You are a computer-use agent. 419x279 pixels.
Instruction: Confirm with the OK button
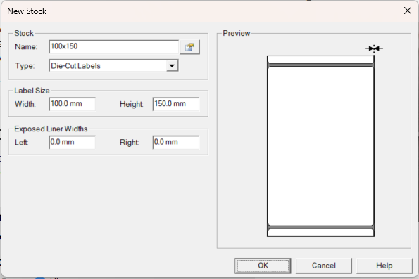[x=263, y=266]
